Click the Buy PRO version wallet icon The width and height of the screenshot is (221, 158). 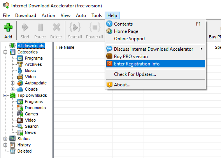[x=109, y=56]
